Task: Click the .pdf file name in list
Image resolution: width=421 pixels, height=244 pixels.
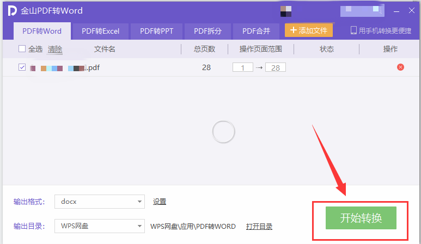Action: [x=65, y=68]
